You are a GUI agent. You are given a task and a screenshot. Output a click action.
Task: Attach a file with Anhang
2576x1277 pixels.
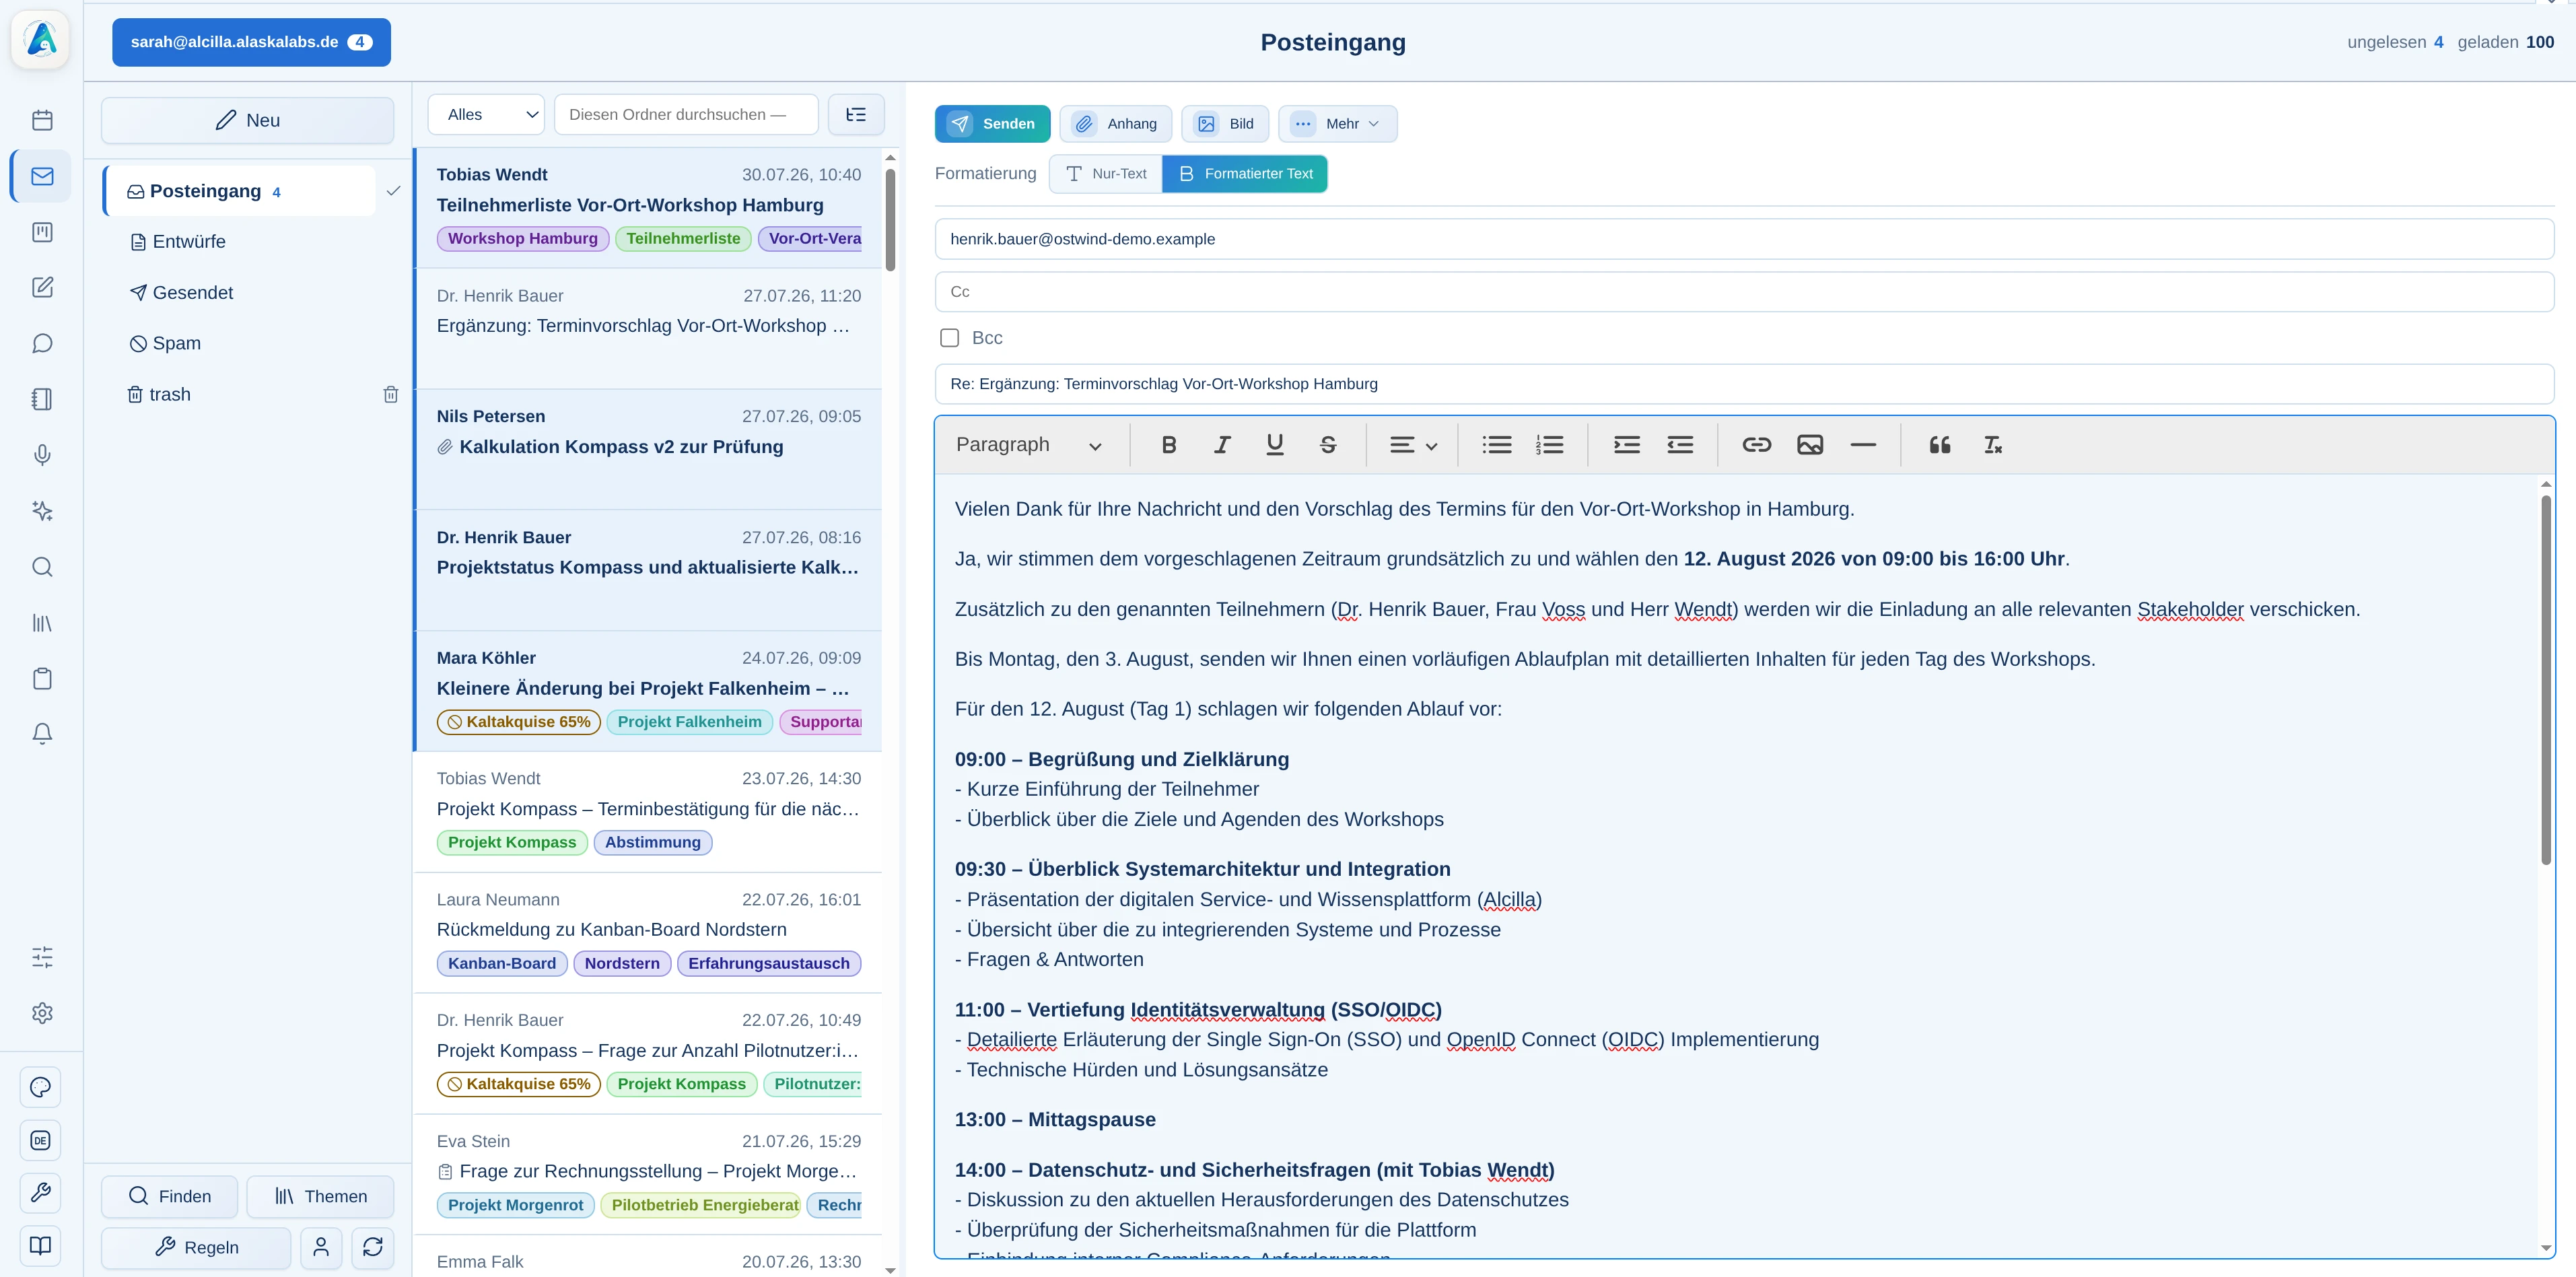tap(1116, 124)
